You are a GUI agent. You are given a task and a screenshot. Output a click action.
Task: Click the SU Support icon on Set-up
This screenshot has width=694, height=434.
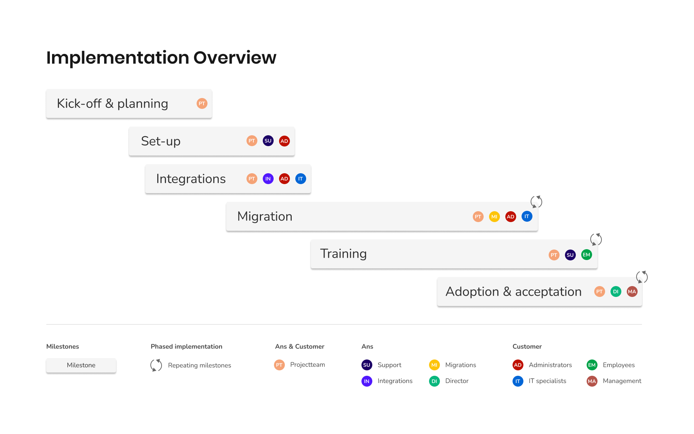tap(268, 141)
